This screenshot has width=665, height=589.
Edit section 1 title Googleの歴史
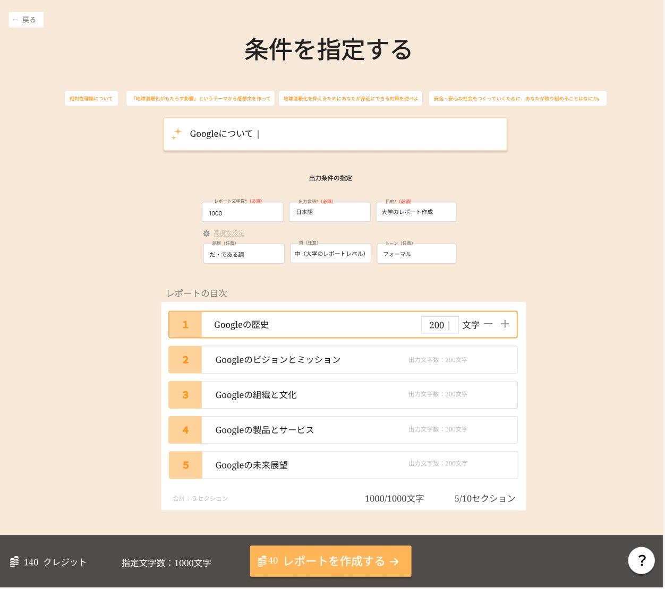click(x=242, y=325)
